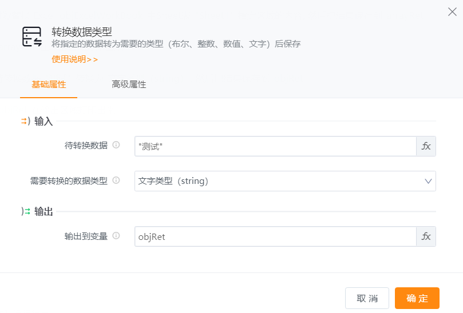Click the fx expression button for 待转换数据
This screenshot has width=463, height=313.
[426, 146]
